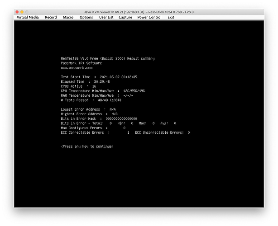Click the RAM Temperature Min/Max/Ave line
Screen dimensions: 278x226
click(x=97, y=95)
